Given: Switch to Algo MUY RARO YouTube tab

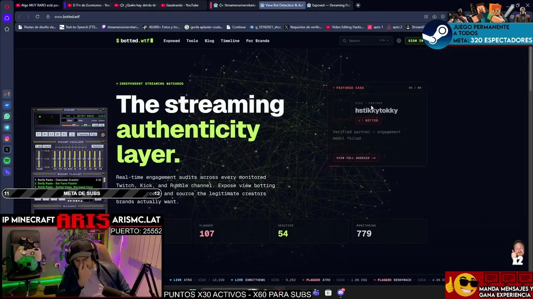Looking at the screenshot, I should point(37,5).
